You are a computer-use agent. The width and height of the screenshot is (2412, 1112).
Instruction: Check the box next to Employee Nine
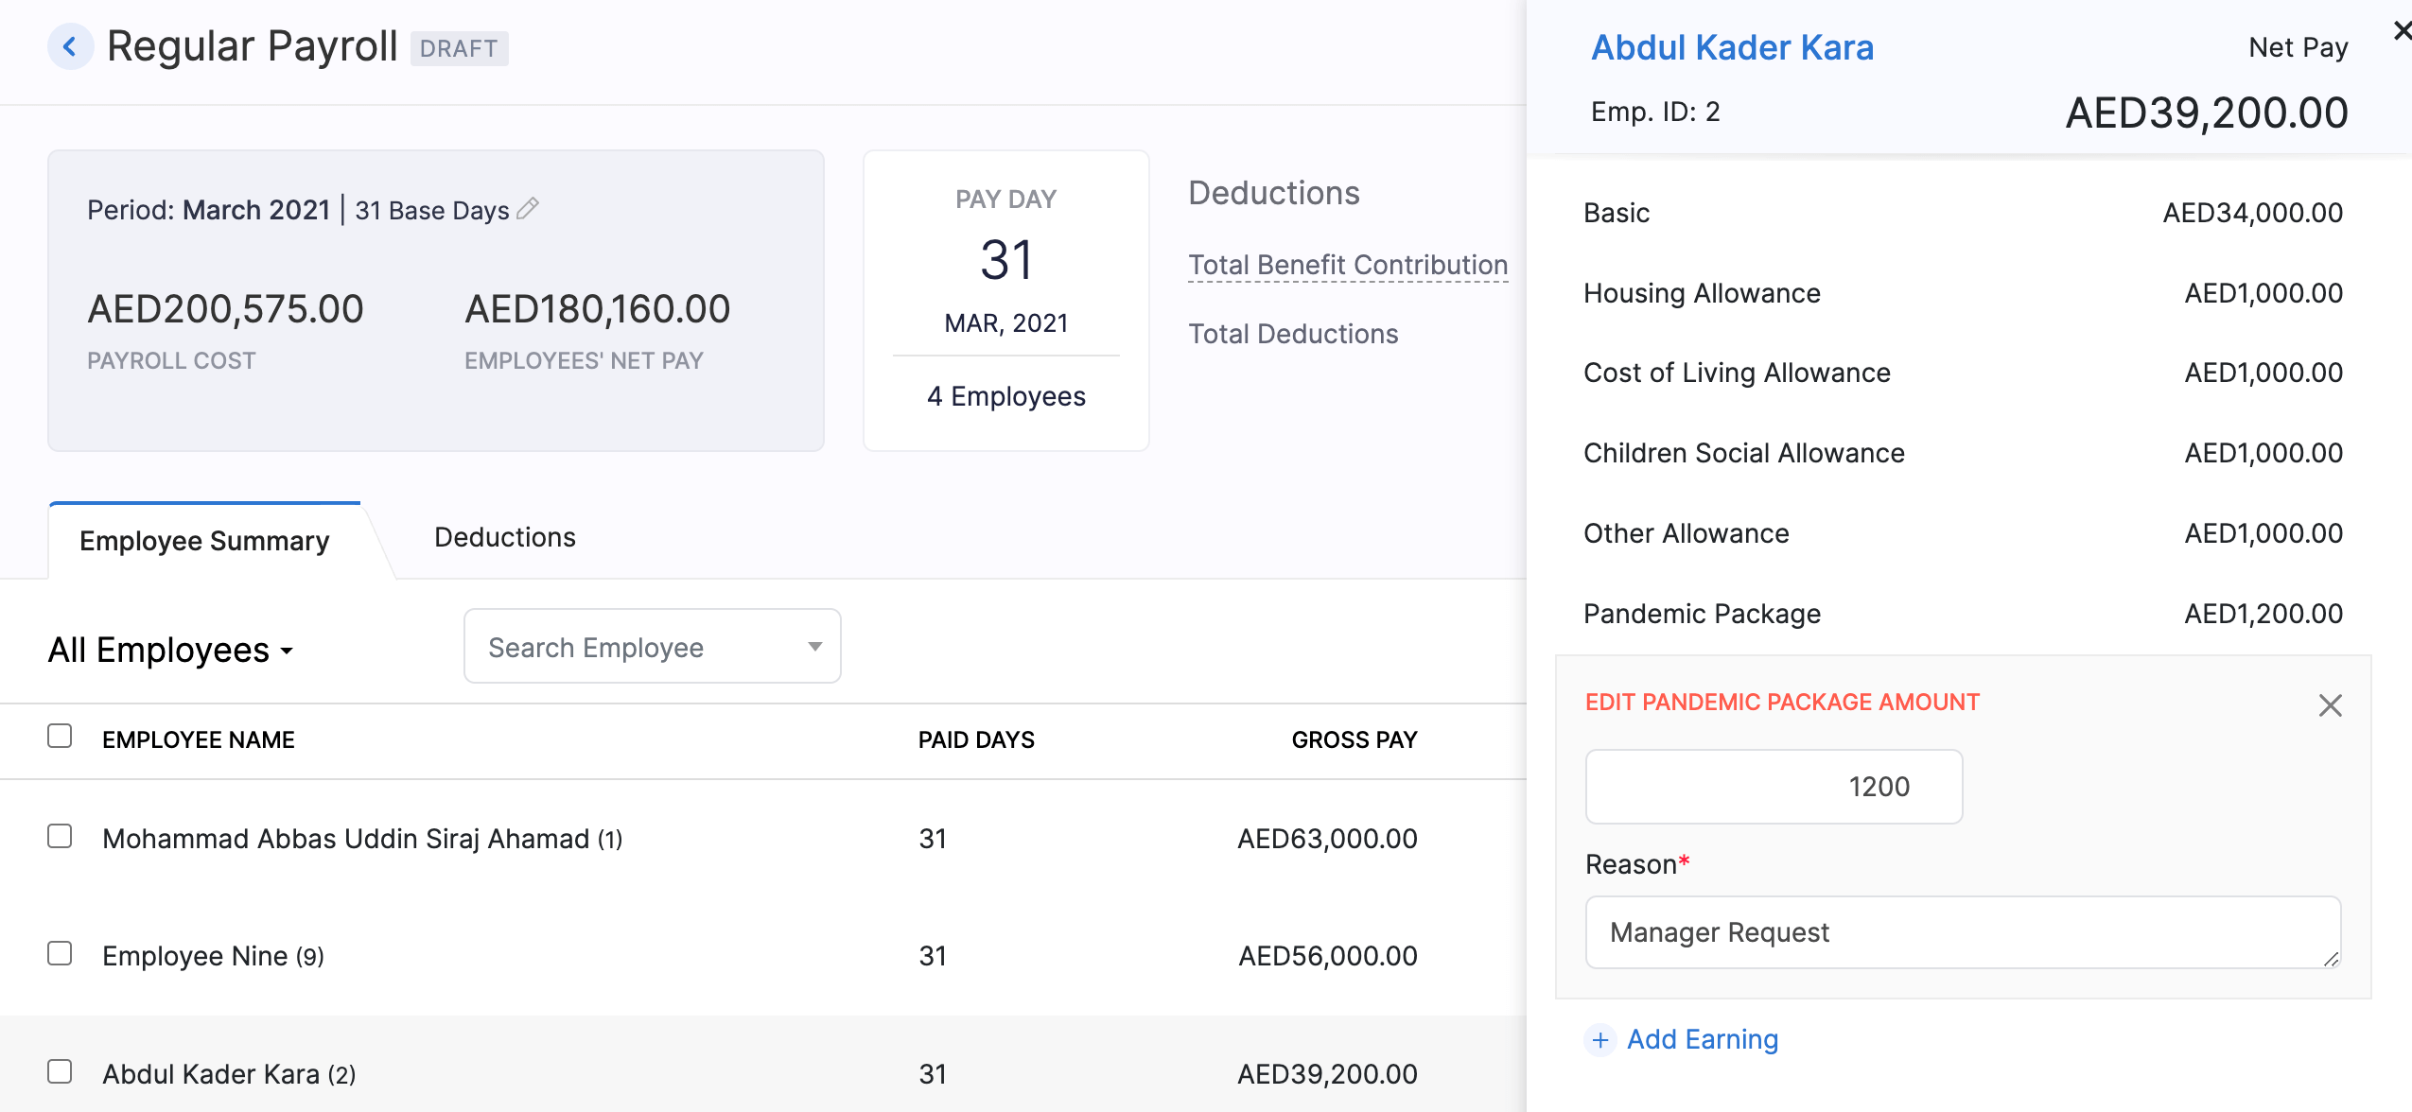coord(61,954)
